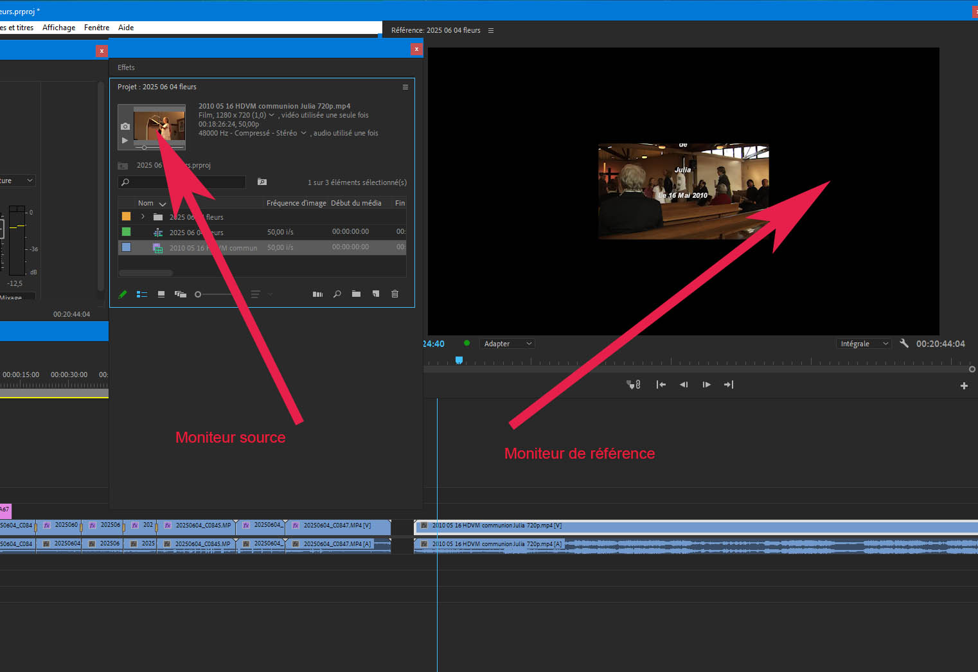Viewport: 978px width, 672px height.
Task: Go to Out point in Reference monitor
Action: (729, 385)
